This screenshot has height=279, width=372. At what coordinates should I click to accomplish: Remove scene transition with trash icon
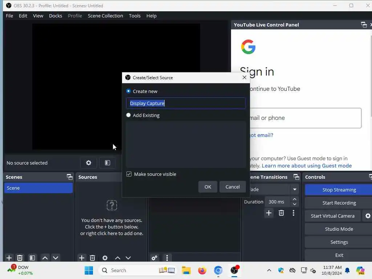point(282,213)
